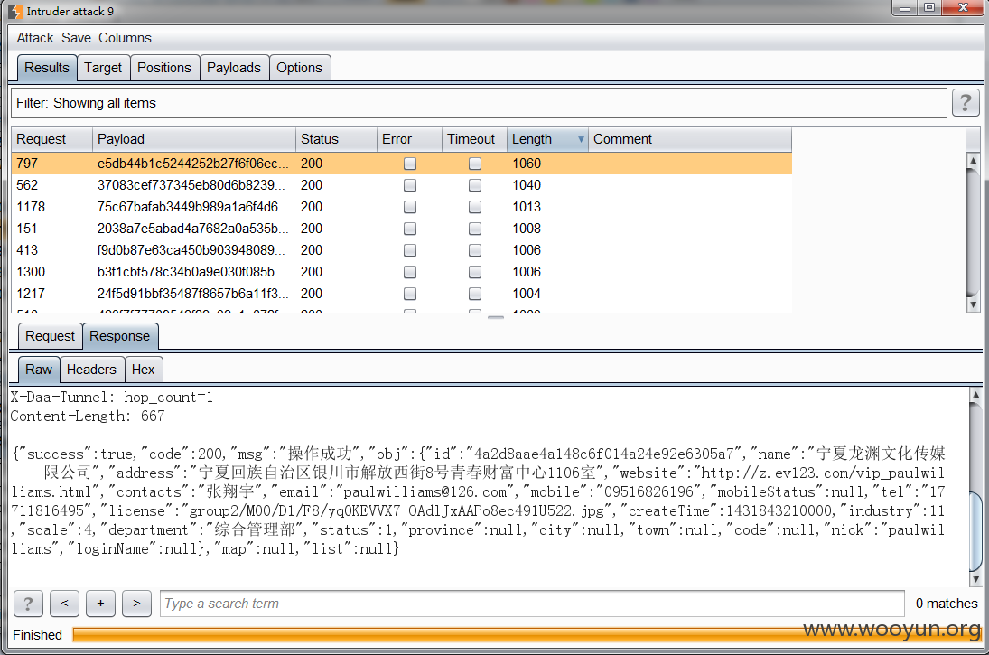Open the Save menu
The height and width of the screenshot is (655, 989).
(x=76, y=38)
